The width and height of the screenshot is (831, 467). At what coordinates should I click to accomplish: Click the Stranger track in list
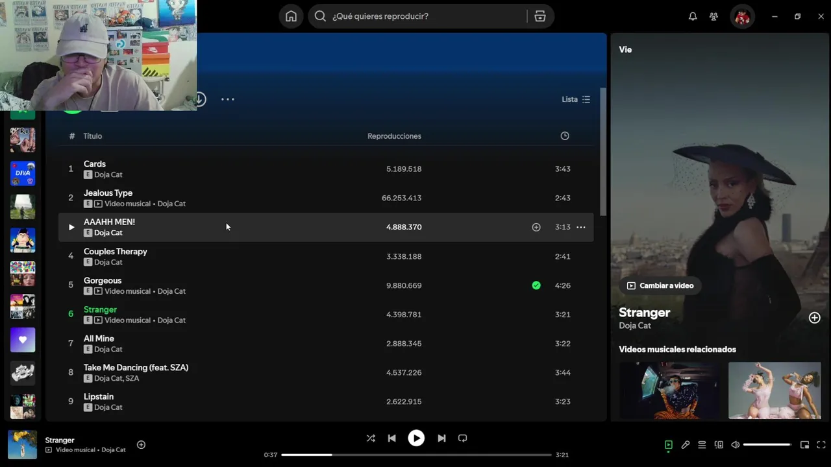point(100,310)
